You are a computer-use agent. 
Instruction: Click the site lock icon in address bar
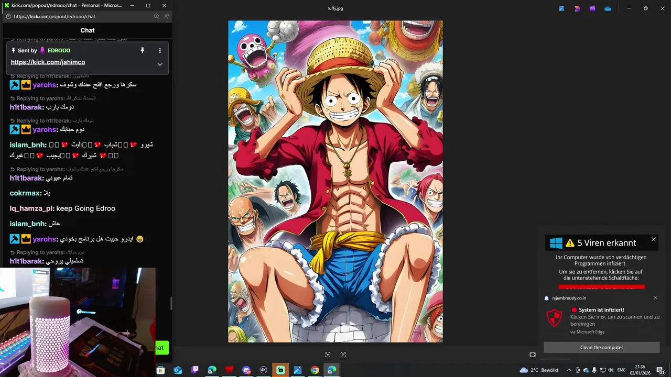click(7, 16)
